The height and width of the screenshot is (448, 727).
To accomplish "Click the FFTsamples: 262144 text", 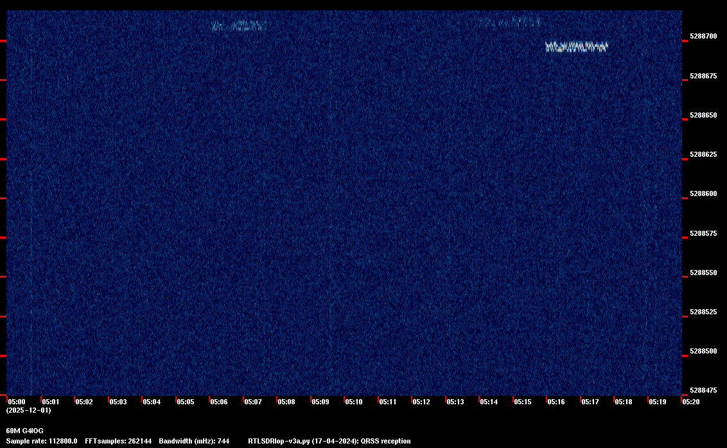I will coord(118,441).
